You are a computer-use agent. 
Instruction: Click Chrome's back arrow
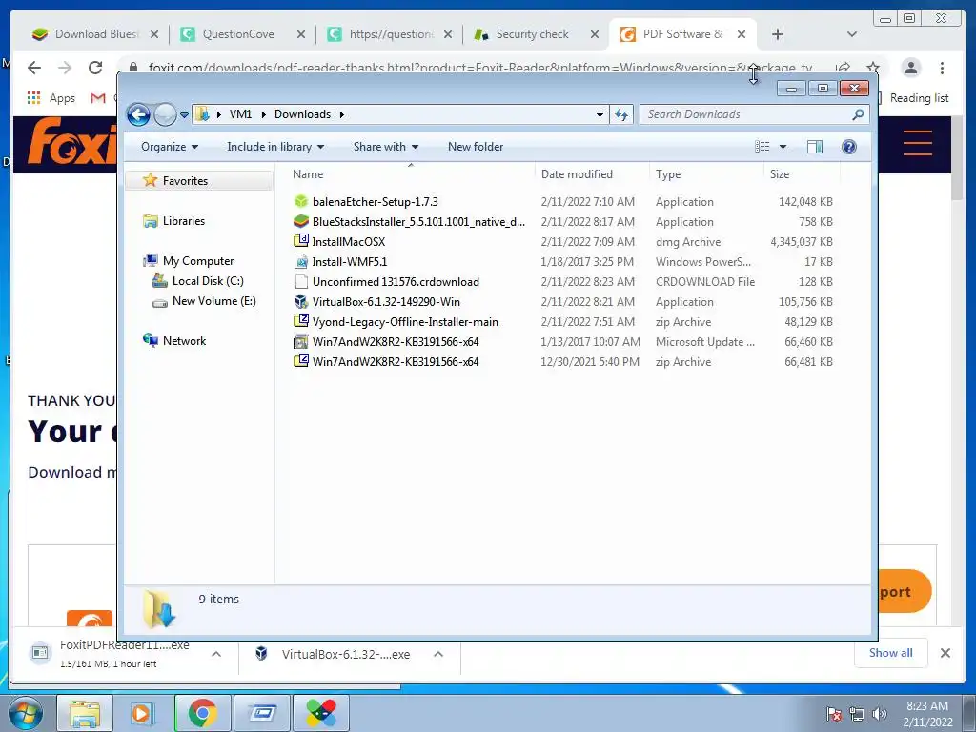click(x=34, y=68)
